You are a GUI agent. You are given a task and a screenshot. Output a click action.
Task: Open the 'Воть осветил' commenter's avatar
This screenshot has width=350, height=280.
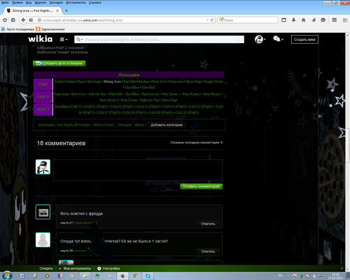43,212
